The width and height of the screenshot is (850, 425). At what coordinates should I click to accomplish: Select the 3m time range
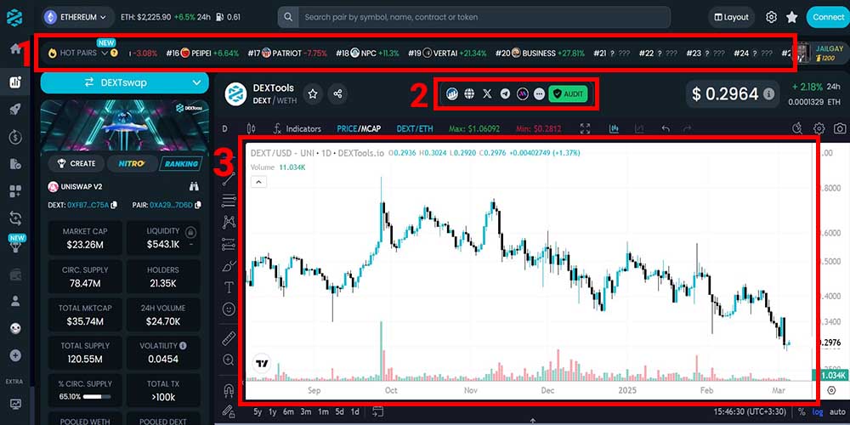click(x=306, y=411)
